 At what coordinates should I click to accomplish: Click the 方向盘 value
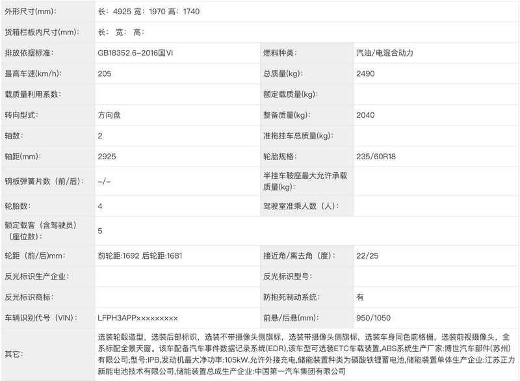109,115
